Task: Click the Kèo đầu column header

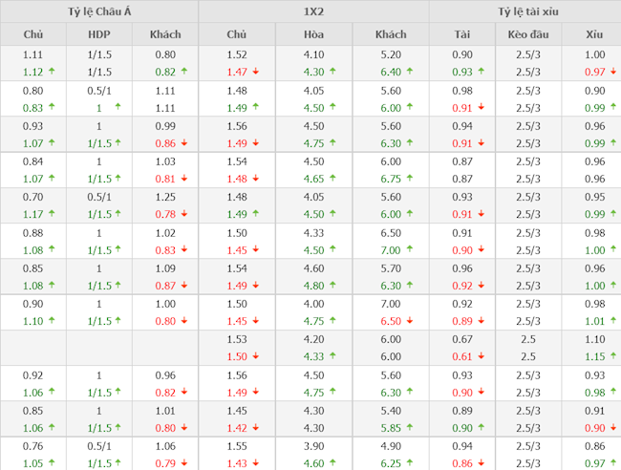Action: (x=522, y=34)
